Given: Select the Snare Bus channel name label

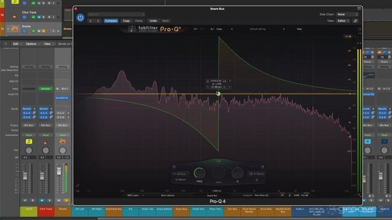Looking at the screenshot, I should 181,211.
